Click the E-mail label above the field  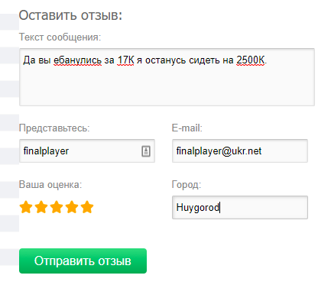187,128
